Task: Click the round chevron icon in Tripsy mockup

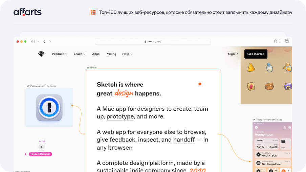Action: [x=257, y=128]
